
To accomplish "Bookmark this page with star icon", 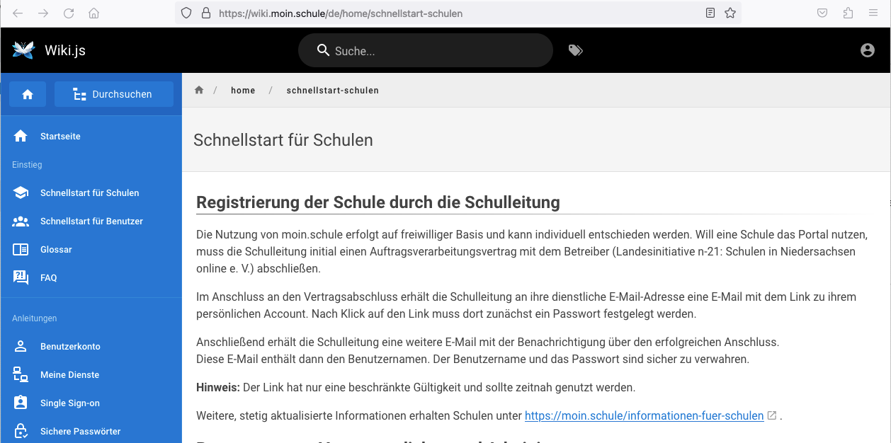I will 730,13.
